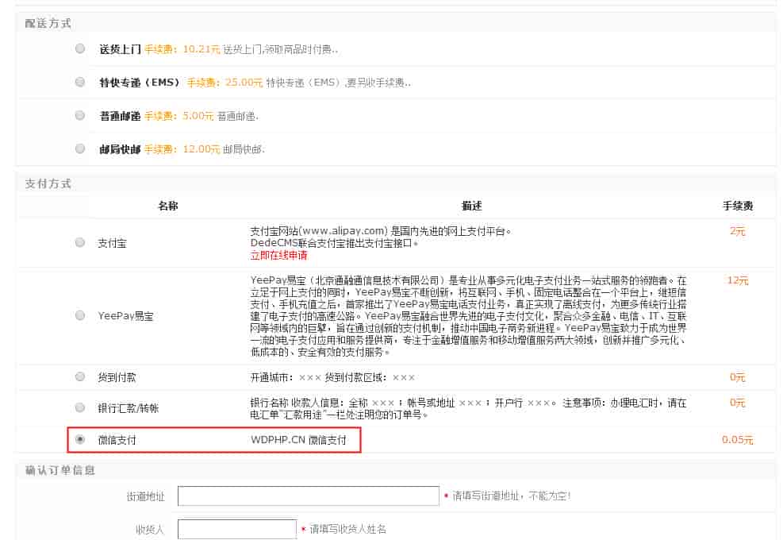This screenshot has height=540, width=783.
Task: Click into the 收货人 input field
Action: click(x=236, y=529)
